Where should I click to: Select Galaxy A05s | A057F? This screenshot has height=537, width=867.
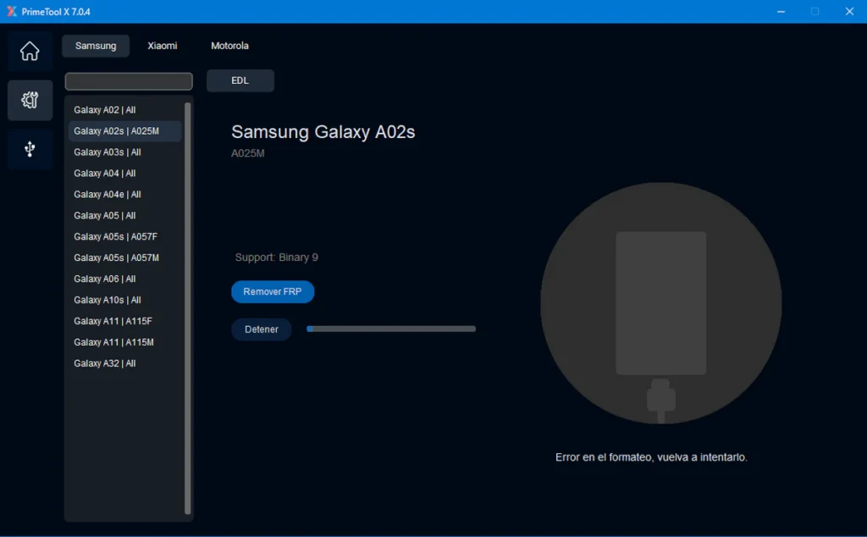[x=125, y=236]
